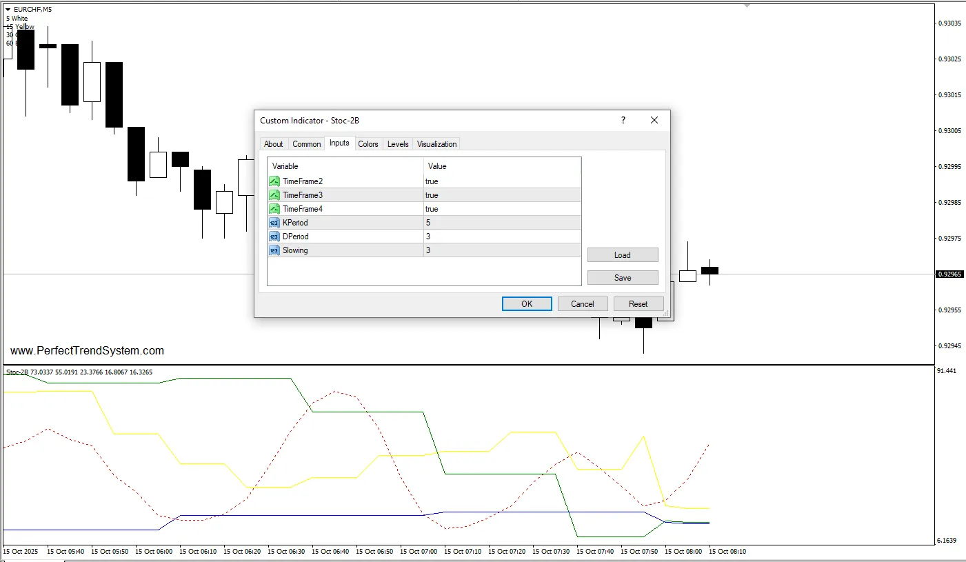Screen dimensions: 966x562
Task: Select the Inputs tab
Action: [x=339, y=143]
